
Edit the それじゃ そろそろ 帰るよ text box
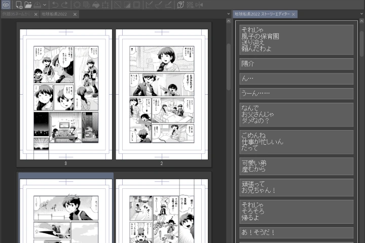coord(297,212)
